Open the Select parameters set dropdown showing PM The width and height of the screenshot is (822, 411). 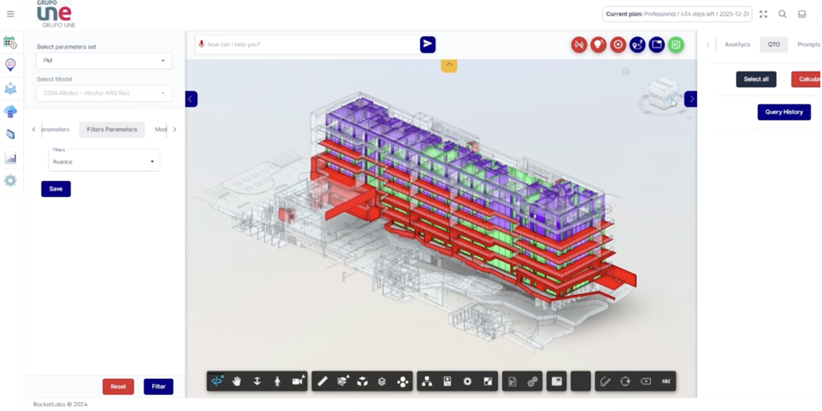tap(104, 61)
